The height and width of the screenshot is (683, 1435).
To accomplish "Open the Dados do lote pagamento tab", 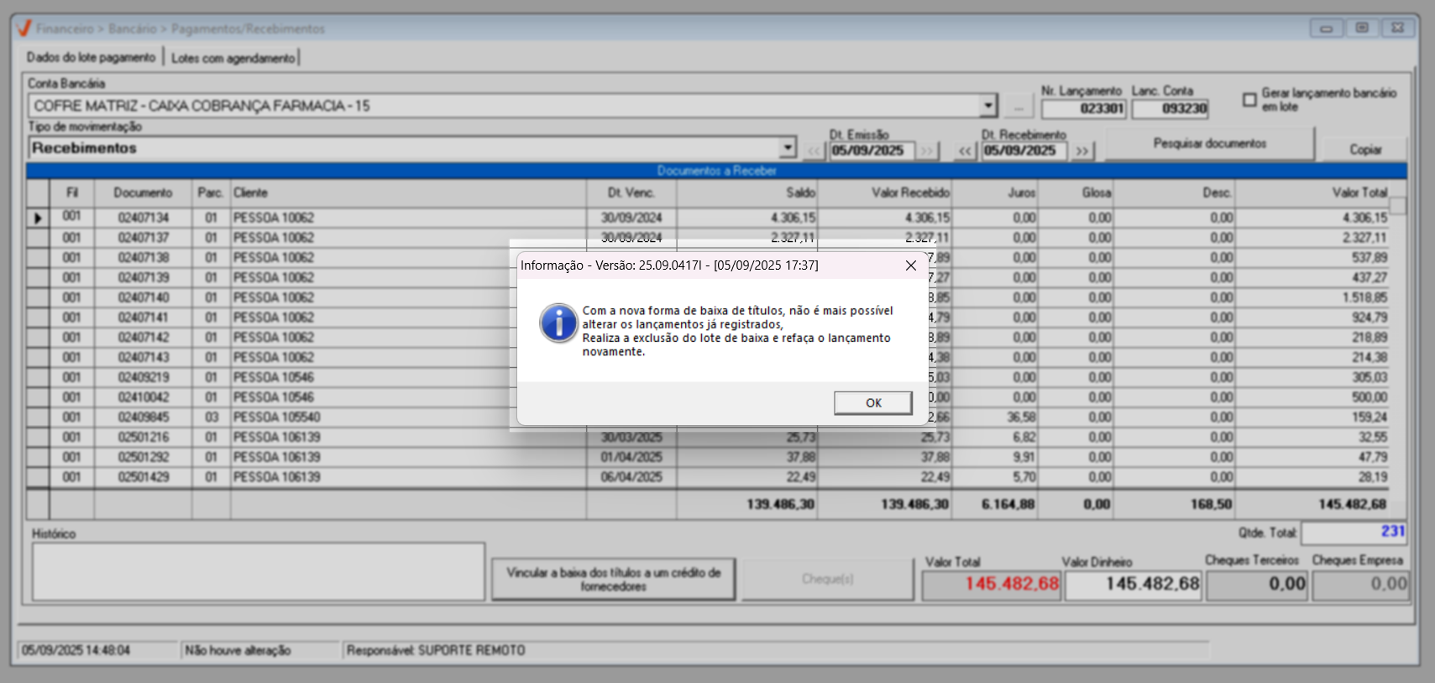I will pos(91,57).
